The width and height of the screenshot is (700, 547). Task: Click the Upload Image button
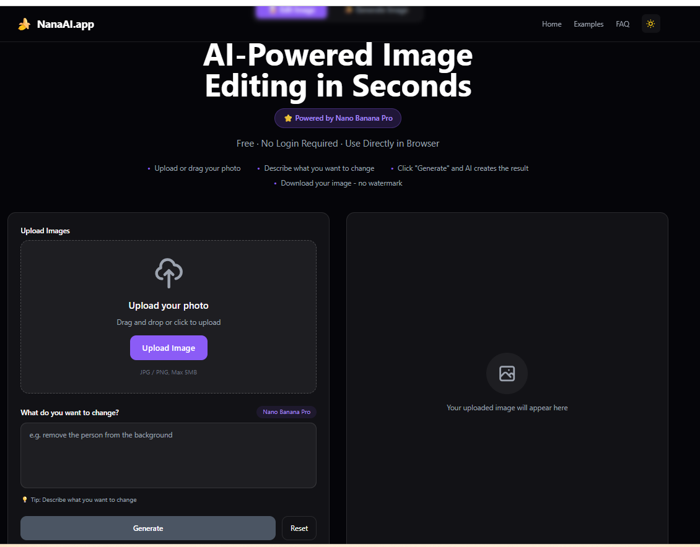[x=168, y=347]
